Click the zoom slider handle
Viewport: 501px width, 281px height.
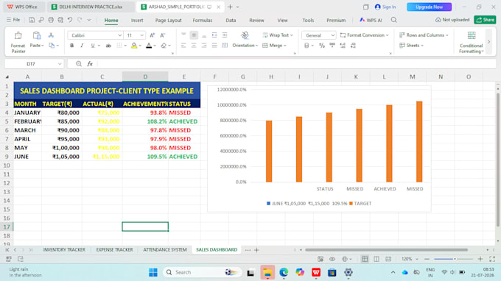point(455,259)
